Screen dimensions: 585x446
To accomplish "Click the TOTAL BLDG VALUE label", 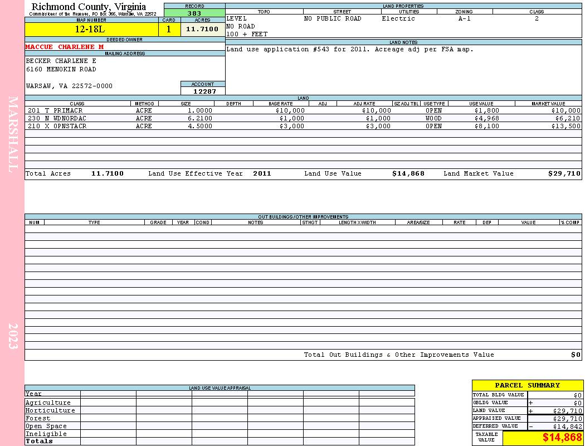I will pos(499,395).
